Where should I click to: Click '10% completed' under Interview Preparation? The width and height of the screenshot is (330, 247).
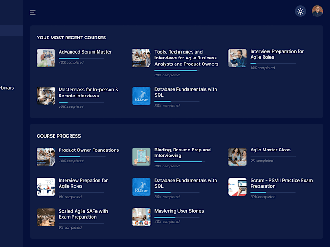pos(263,68)
